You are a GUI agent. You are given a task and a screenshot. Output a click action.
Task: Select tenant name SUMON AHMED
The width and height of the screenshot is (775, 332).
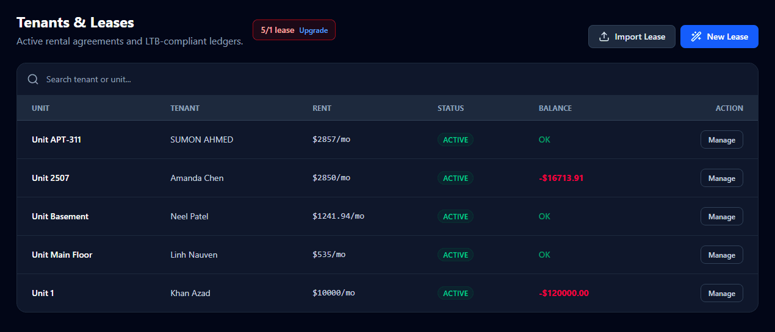coord(201,140)
